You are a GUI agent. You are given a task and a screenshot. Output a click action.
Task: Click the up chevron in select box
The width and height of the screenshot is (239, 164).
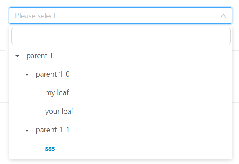tap(223, 16)
